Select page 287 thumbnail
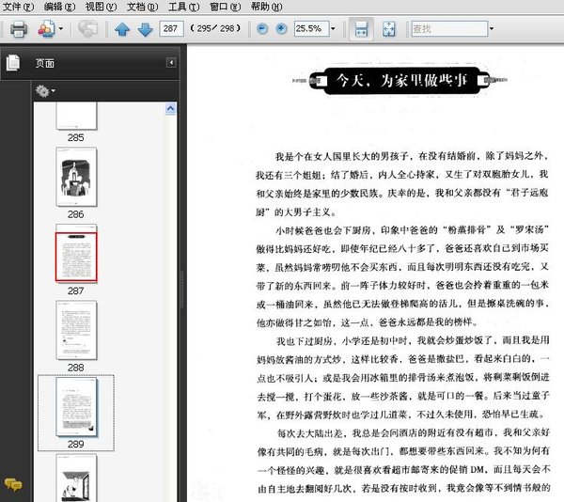564x502 pixels. click(76, 254)
